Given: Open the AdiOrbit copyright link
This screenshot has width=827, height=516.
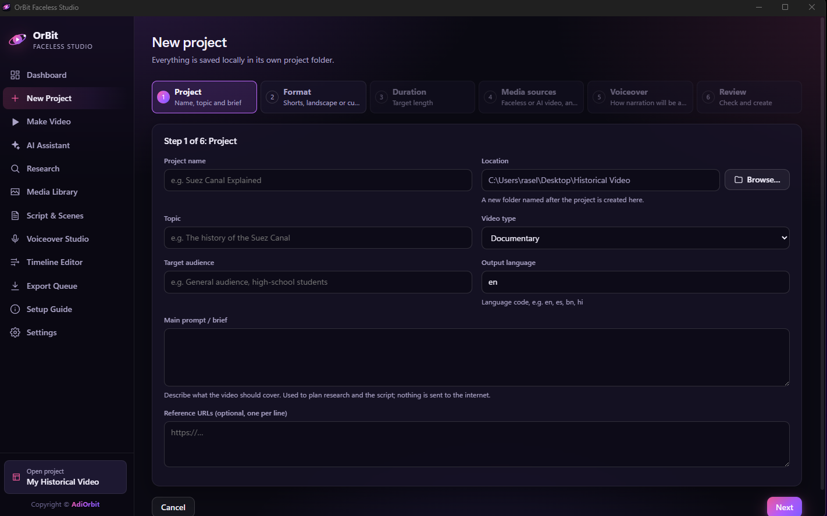Looking at the screenshot, I should pos(85,504).
